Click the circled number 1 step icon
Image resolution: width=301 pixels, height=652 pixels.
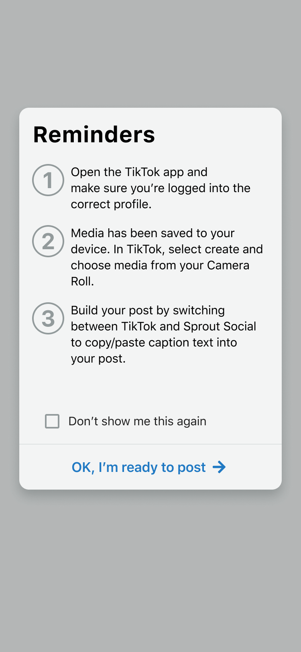pos(48,180)
